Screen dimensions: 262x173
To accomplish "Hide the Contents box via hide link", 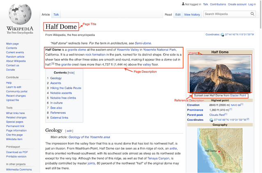I will pos(71,73).
